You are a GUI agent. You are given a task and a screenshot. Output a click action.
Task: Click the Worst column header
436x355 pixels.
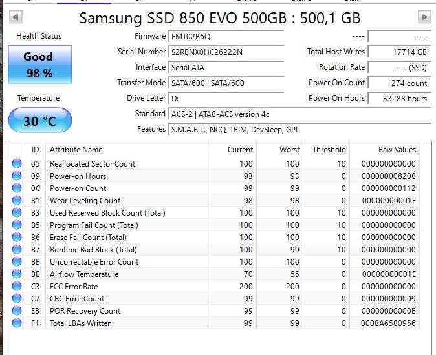tap(279, 150)
